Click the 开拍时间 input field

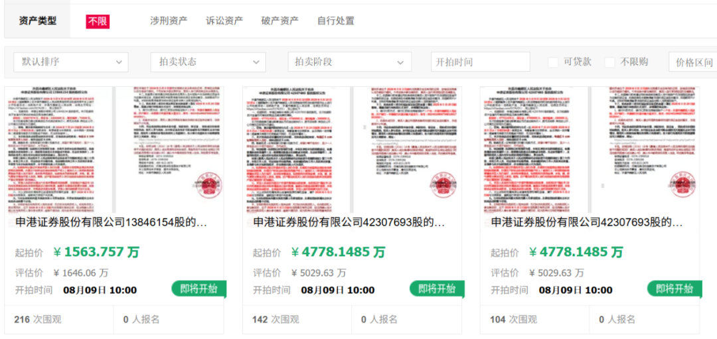click(x=480, y=62)
